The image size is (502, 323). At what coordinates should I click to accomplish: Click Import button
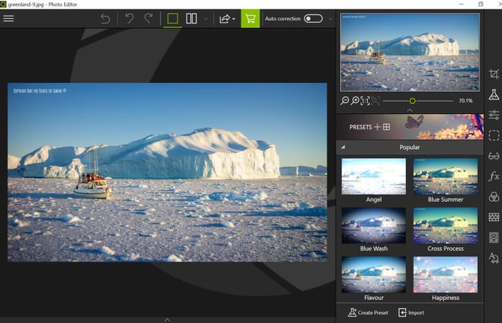click(x=411, y=312)
